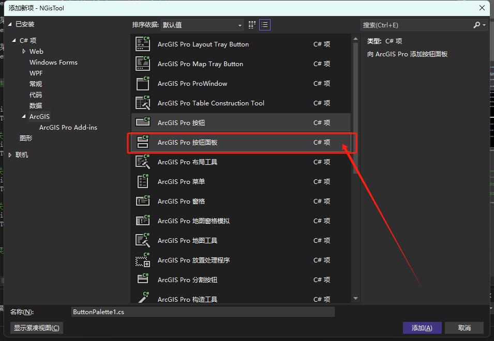This screenshot has height=341, width=494.
Task: Collapse the 已安装 tree node
Action: [x=10, y=24]
